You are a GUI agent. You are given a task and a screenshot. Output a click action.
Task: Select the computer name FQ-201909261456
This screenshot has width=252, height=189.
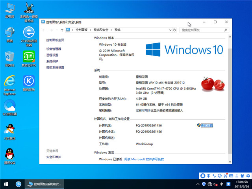pos(149,126)
